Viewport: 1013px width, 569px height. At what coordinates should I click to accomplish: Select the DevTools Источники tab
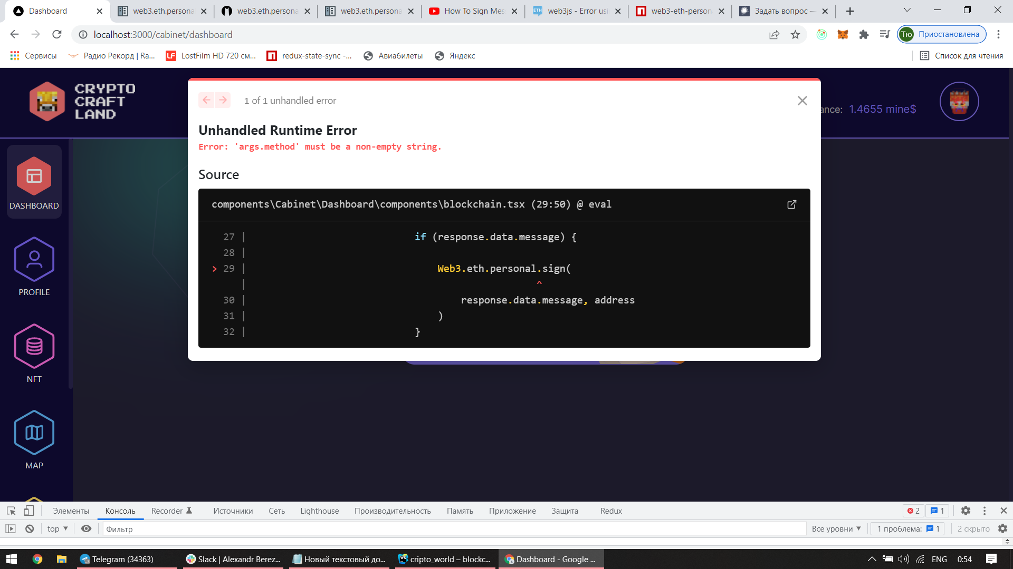click(x=233, y=511)
